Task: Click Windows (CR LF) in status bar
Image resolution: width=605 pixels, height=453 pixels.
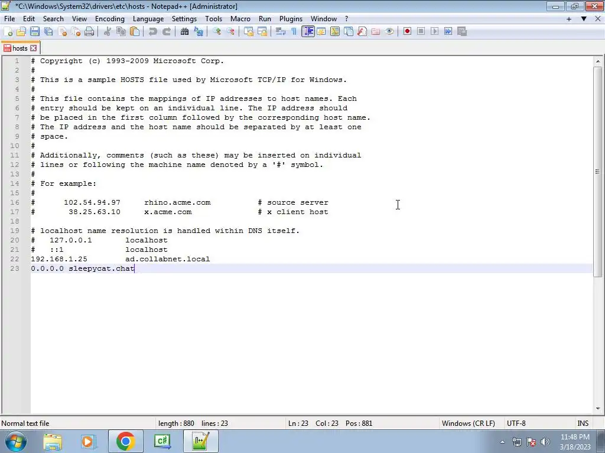Action: (x=469, y=424)
